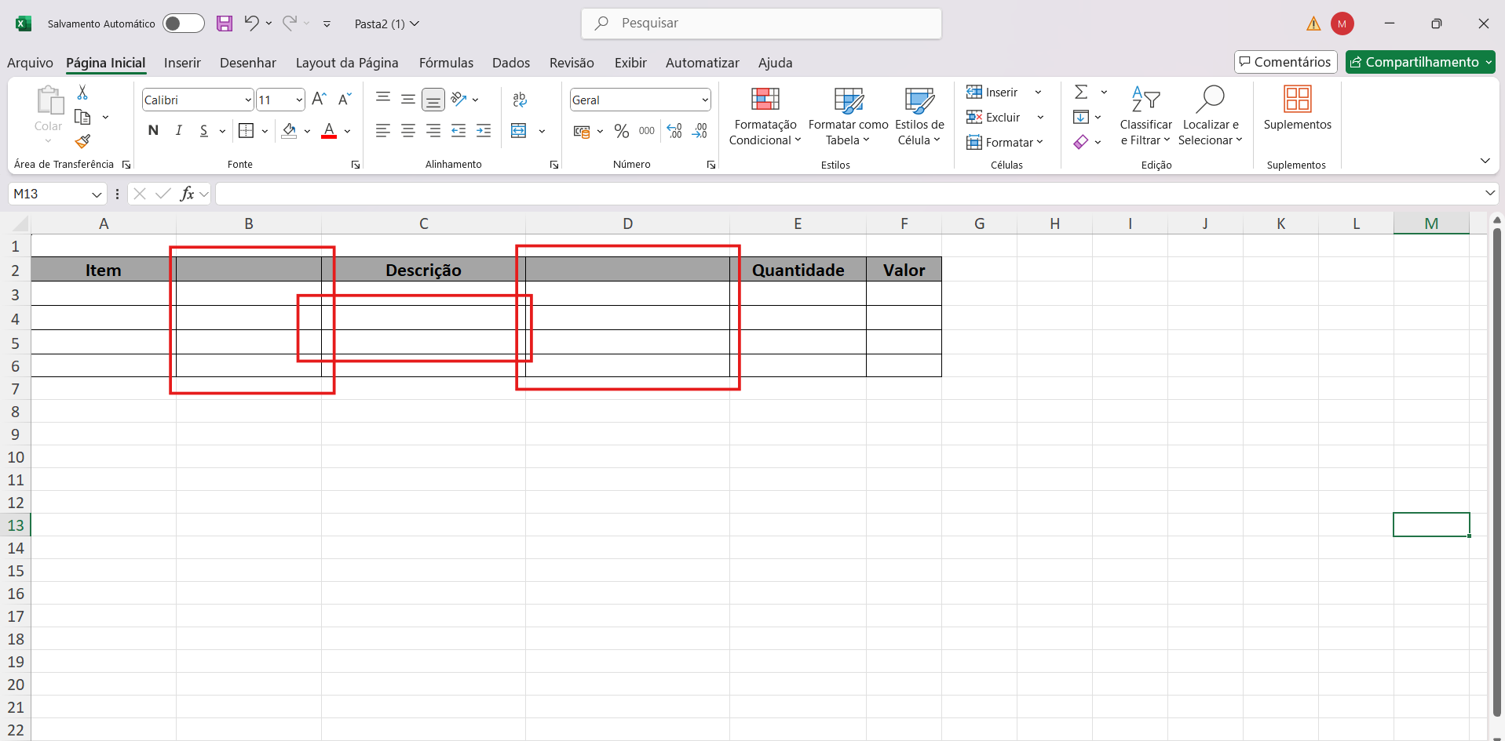Click Decrease Decimal icon
1505x741 pixels.
click(x=700, y=131)
